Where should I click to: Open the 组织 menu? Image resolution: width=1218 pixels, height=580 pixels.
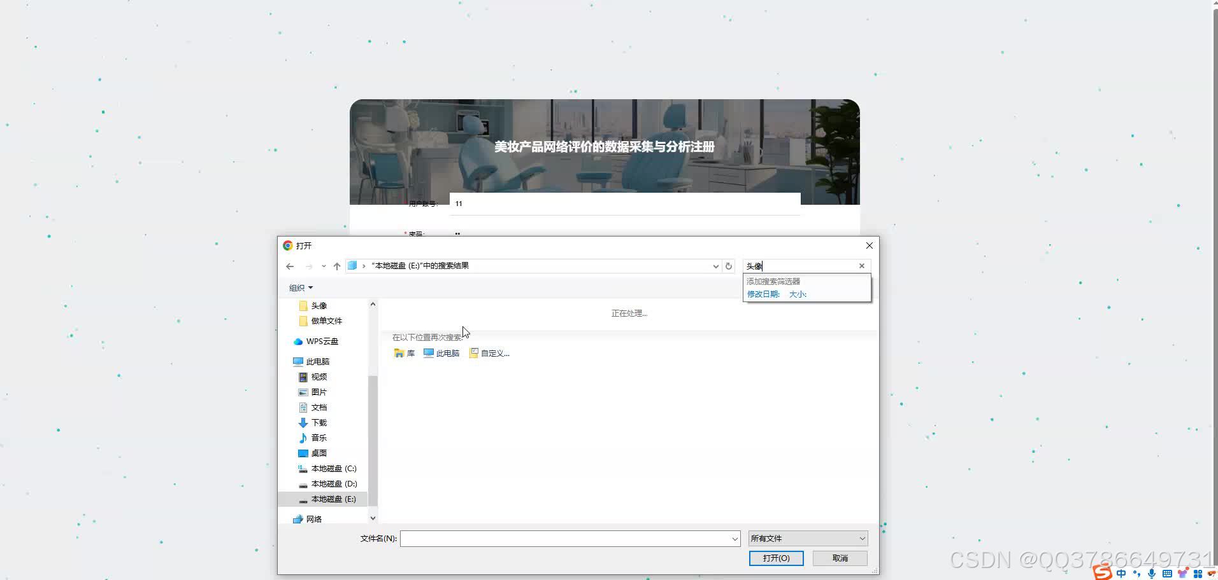click(x=301, y=288)
